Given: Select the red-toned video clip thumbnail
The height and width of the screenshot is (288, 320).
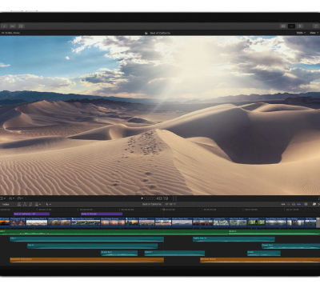Looking at the screenshot, I should coord(202,222).
